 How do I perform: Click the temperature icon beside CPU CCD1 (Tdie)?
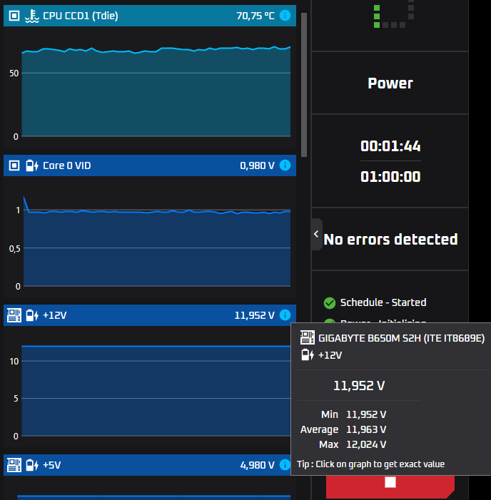coord(32,16)
